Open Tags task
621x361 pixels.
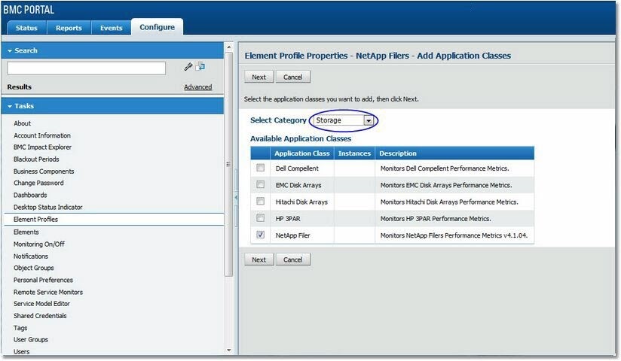click(20, 328)
